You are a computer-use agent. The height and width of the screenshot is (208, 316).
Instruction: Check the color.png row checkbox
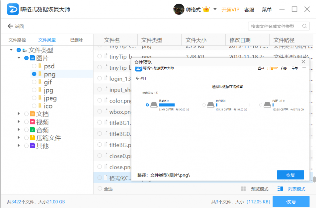[100, 100]
